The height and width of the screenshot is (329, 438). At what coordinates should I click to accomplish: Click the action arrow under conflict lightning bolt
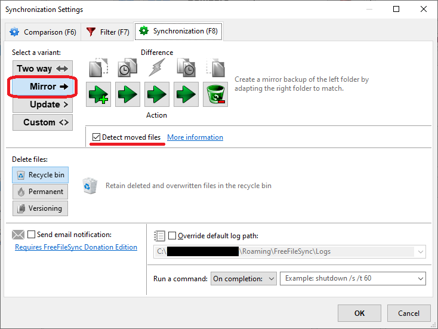coord(157,94)
